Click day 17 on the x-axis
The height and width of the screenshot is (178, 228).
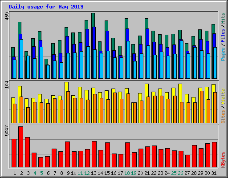point(120,173)
